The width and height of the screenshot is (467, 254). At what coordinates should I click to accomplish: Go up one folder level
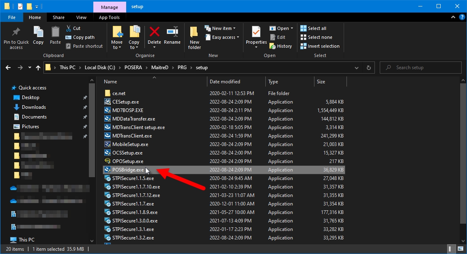point(38,68)
